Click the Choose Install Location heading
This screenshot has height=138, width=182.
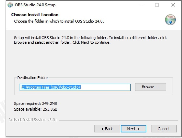tap(35, 15)
